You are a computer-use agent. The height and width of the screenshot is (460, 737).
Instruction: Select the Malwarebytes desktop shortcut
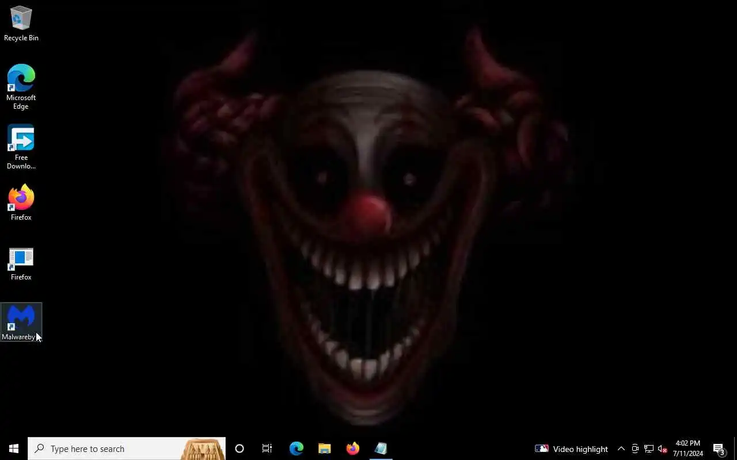click(21, 322)
